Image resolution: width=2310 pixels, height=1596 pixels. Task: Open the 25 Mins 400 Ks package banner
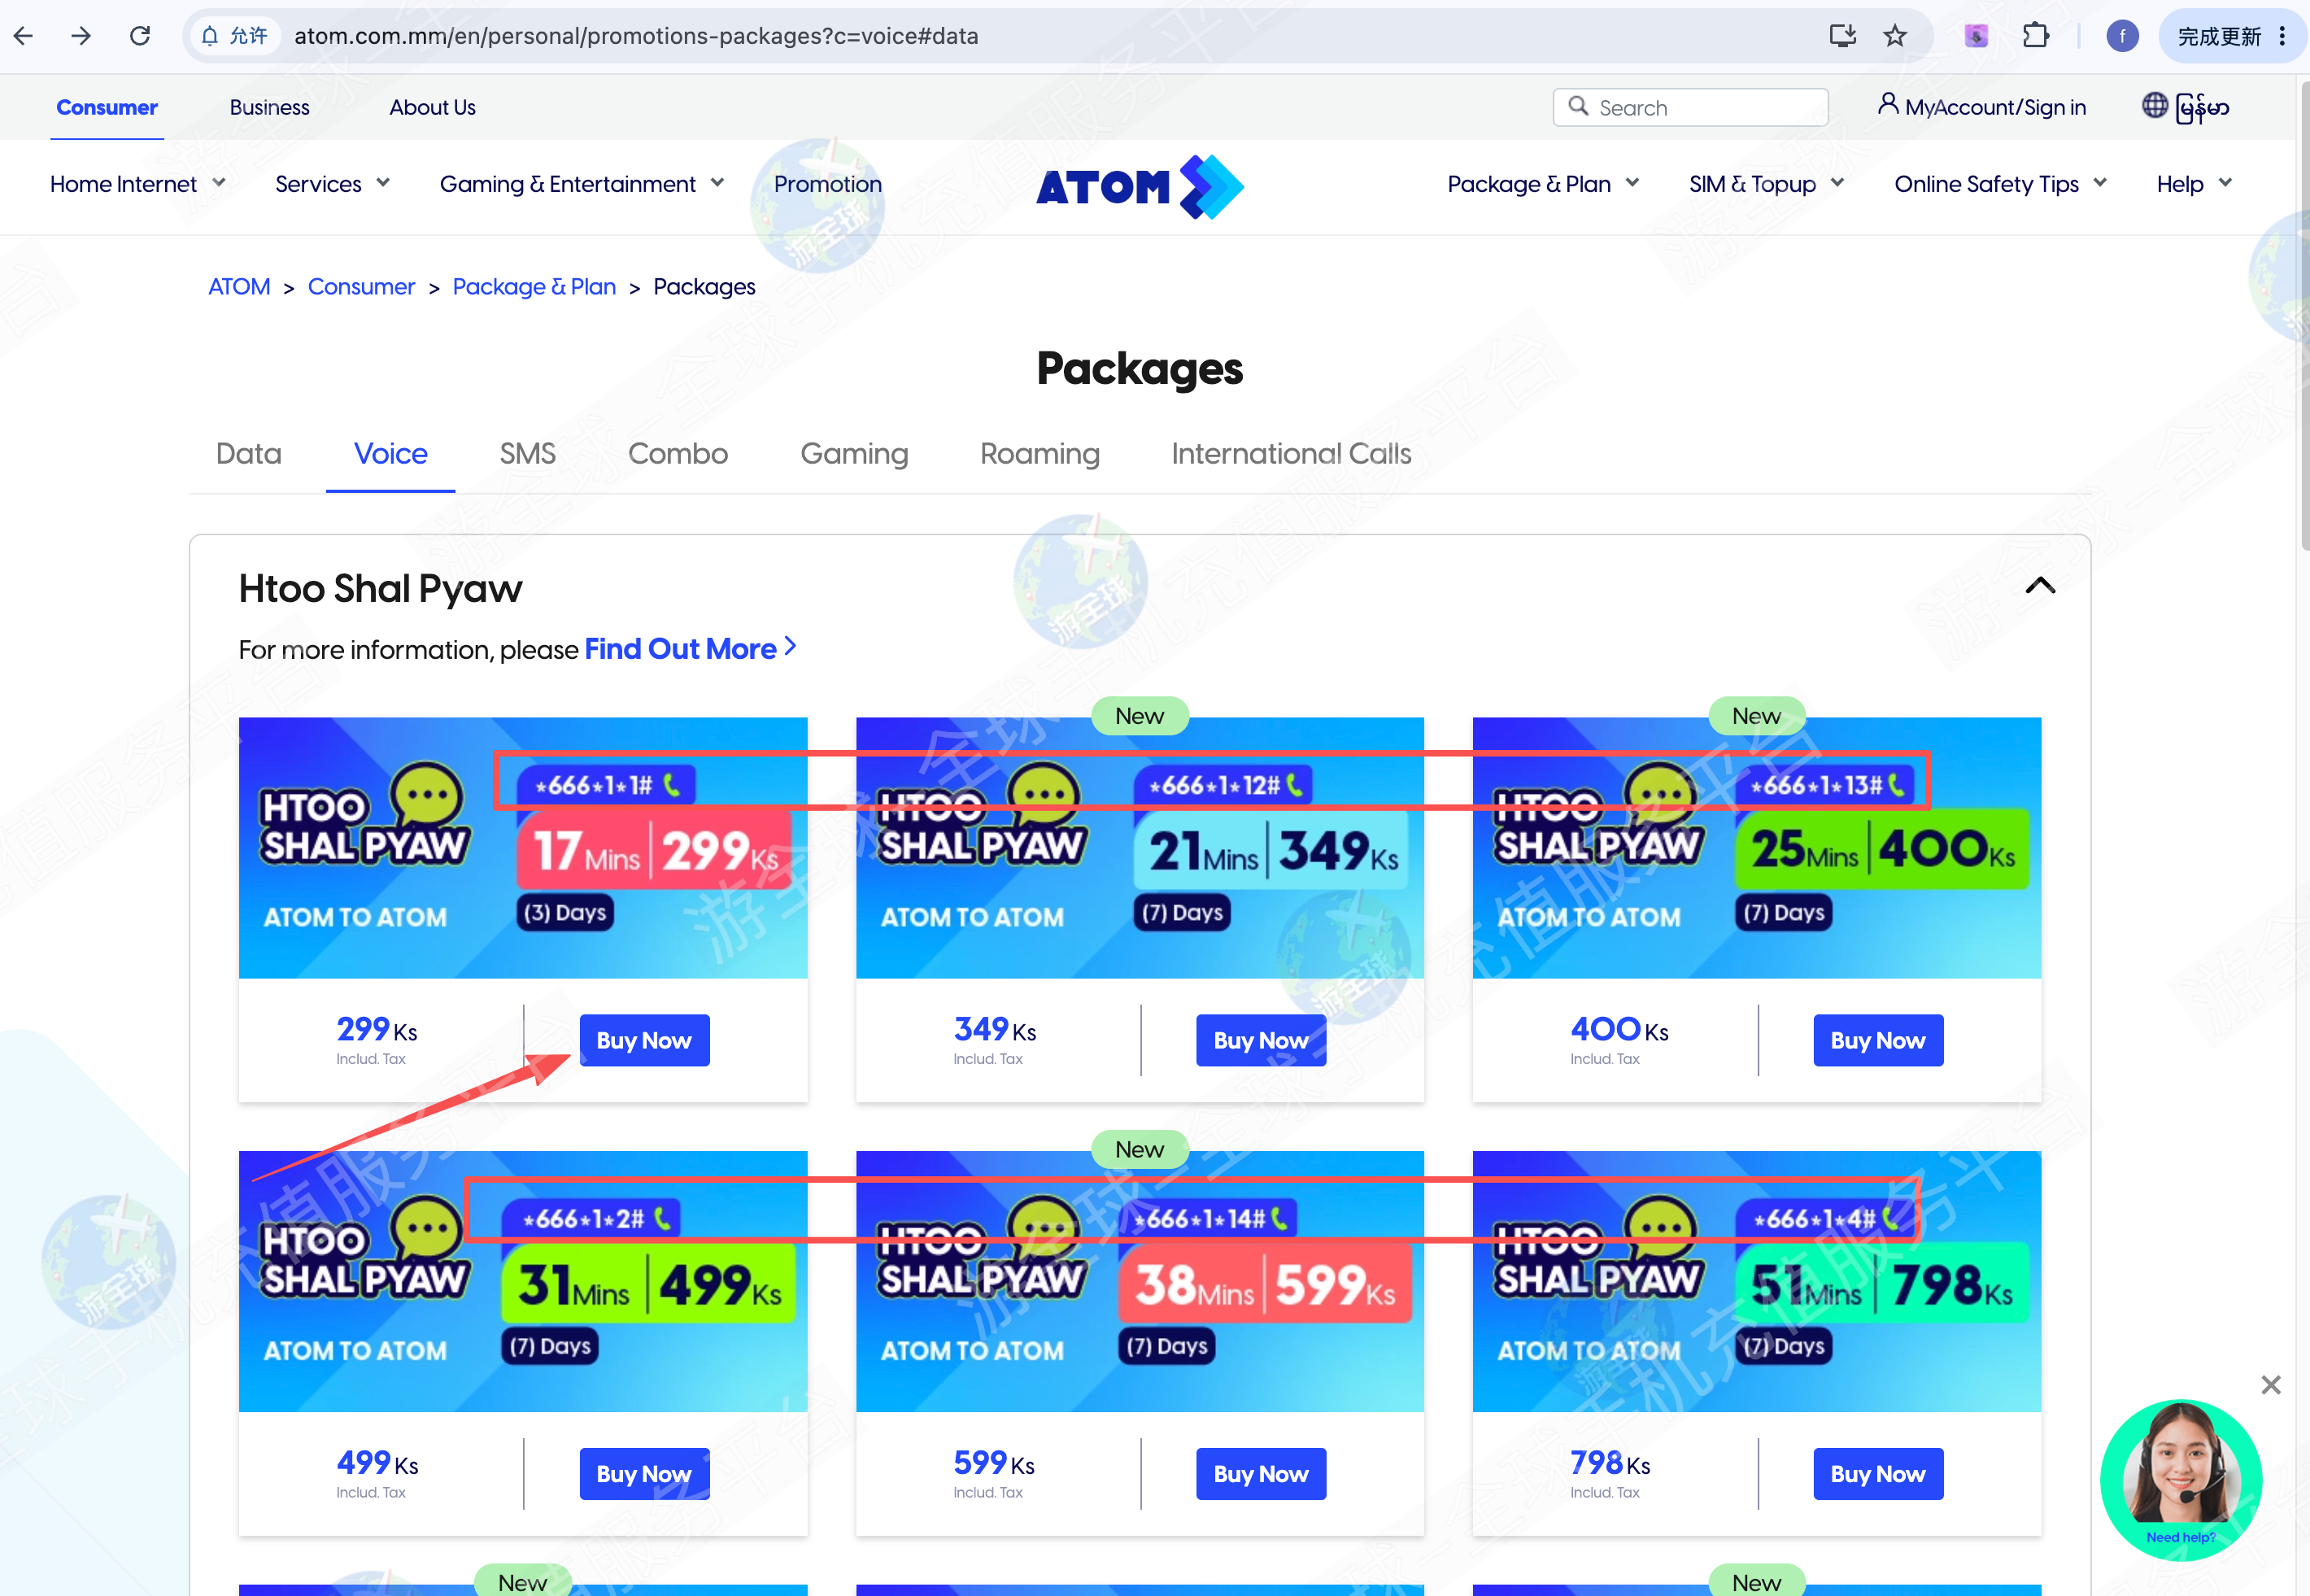1757,848
